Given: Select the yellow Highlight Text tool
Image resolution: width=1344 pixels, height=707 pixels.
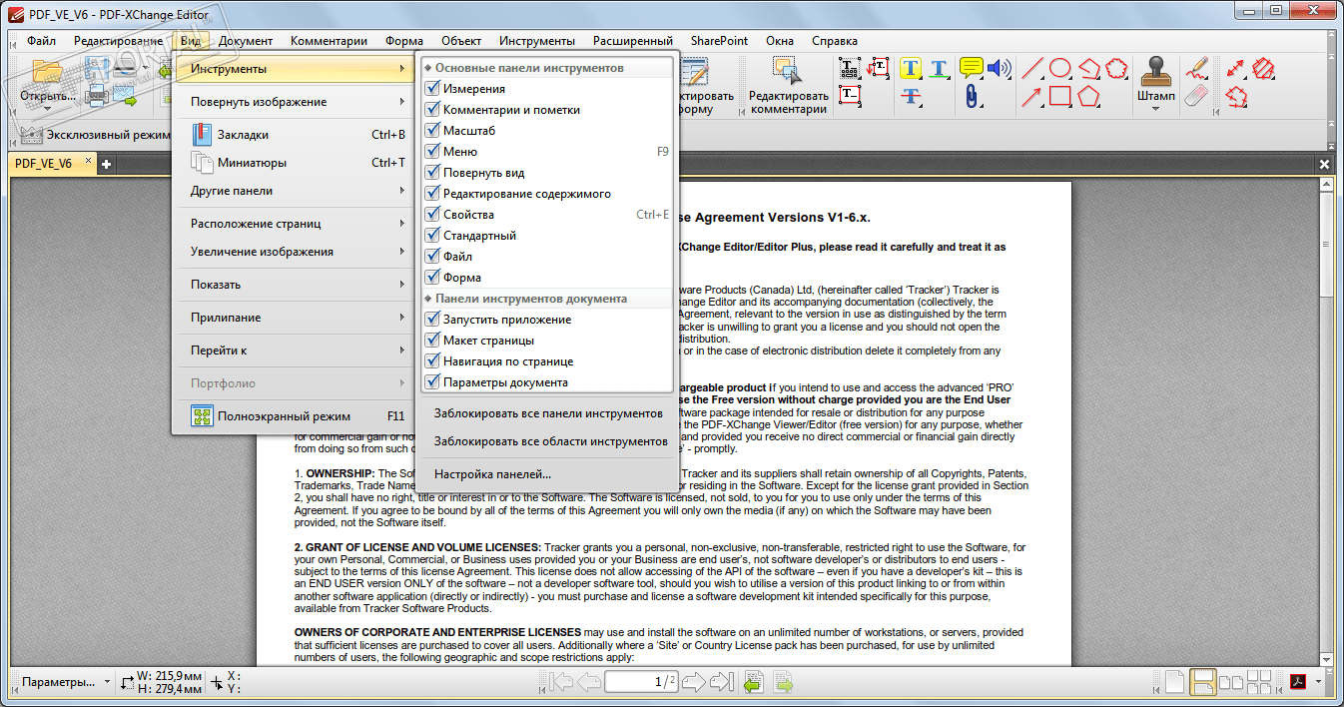Looking at the screenshot, I should point(911,69).
